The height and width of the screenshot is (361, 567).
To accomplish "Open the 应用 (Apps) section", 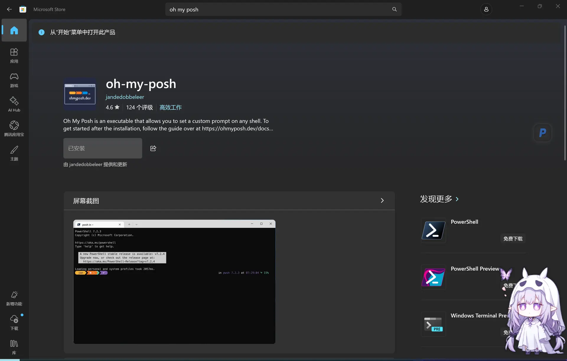I will click(x=14, y=56).
